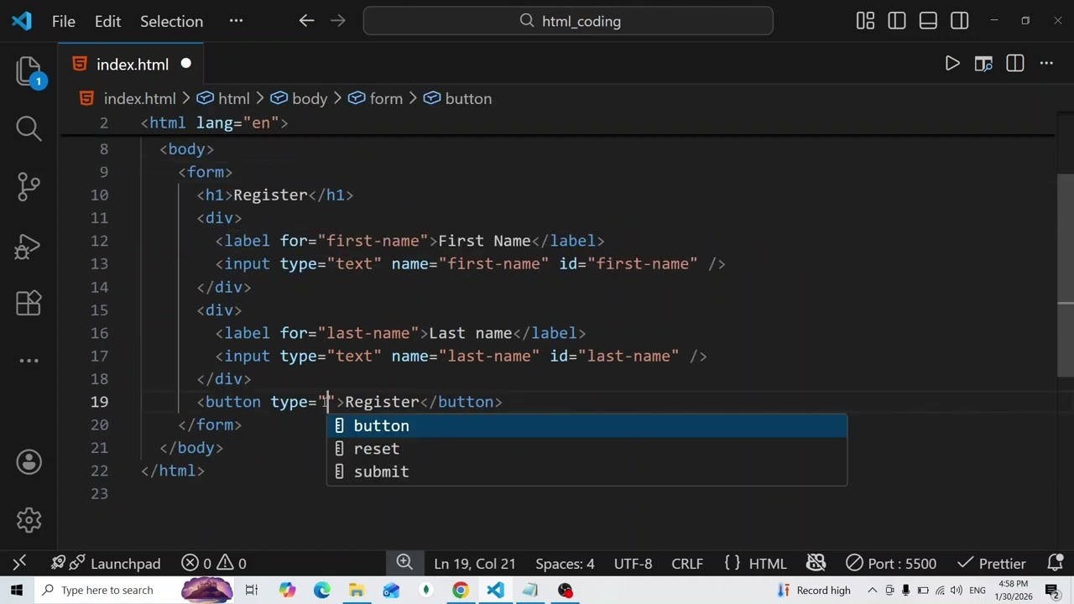Open the File menu
This screenshot has height=604, width=1074.
64,21
